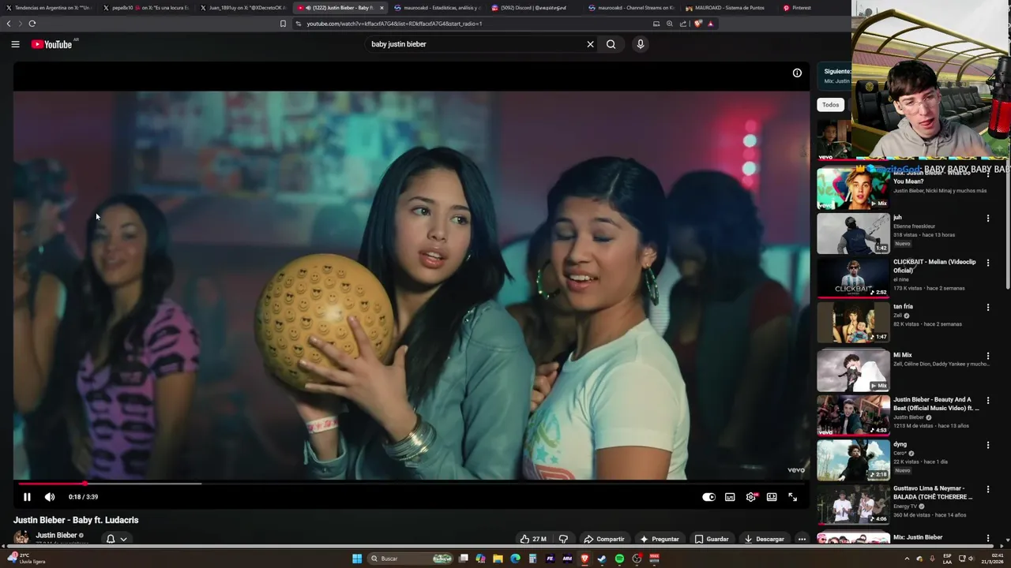Click the Brave Shields lion icon in address bar
This screenshot has width=1011, height=568.
tap(697, 24)
